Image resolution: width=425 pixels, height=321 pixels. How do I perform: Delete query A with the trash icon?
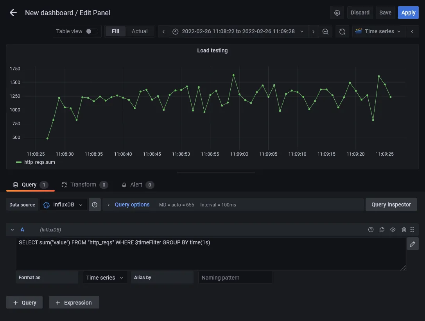tap(404, 230)
